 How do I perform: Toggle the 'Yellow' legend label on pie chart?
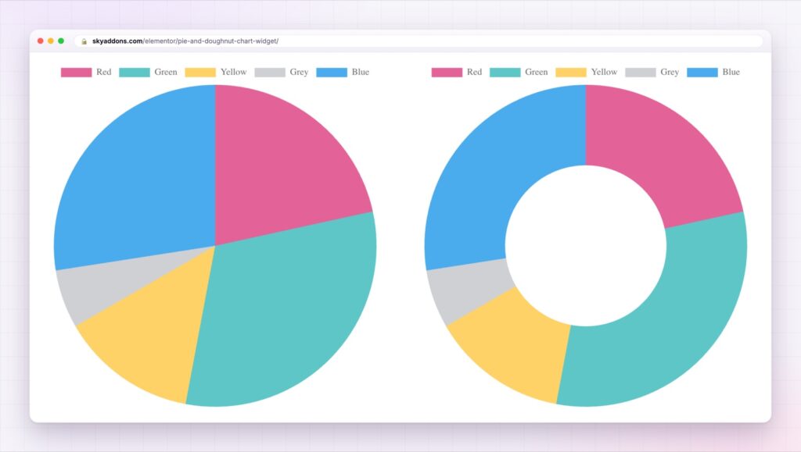tap(233, 72)
